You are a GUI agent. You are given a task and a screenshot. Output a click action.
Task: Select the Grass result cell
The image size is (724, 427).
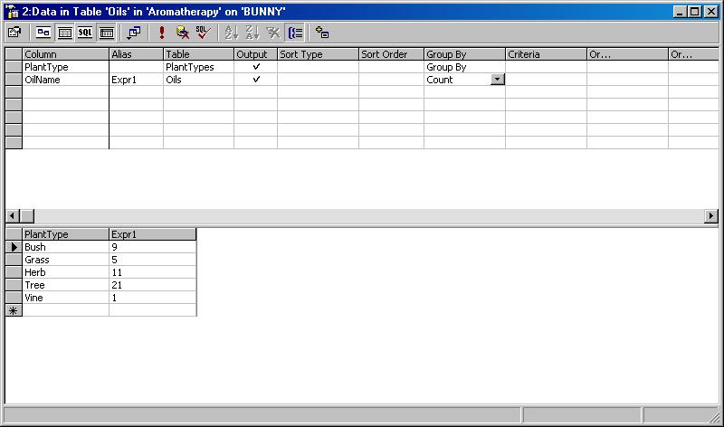click(x=65, y=260)
